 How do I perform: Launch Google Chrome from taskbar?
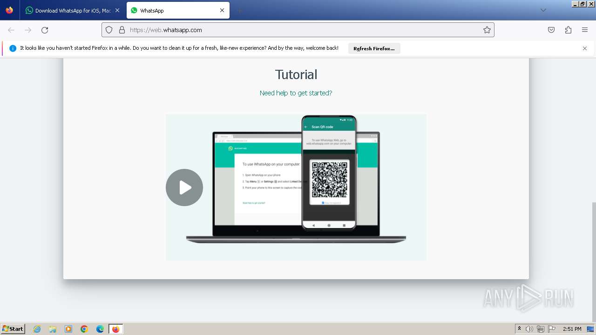click(x=84, y=329)
